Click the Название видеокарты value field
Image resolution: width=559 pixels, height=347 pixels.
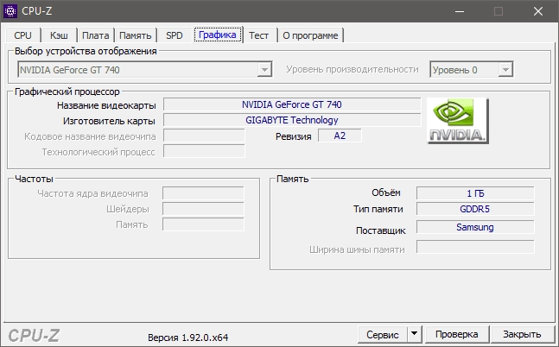click(292, 104)
